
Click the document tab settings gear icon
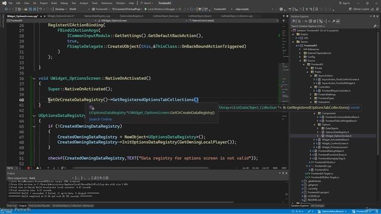tap(287, 16)
